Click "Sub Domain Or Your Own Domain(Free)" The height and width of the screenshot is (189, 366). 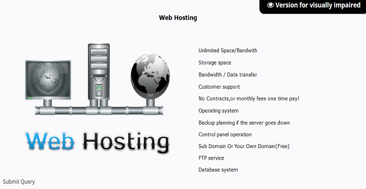point(244,146)
